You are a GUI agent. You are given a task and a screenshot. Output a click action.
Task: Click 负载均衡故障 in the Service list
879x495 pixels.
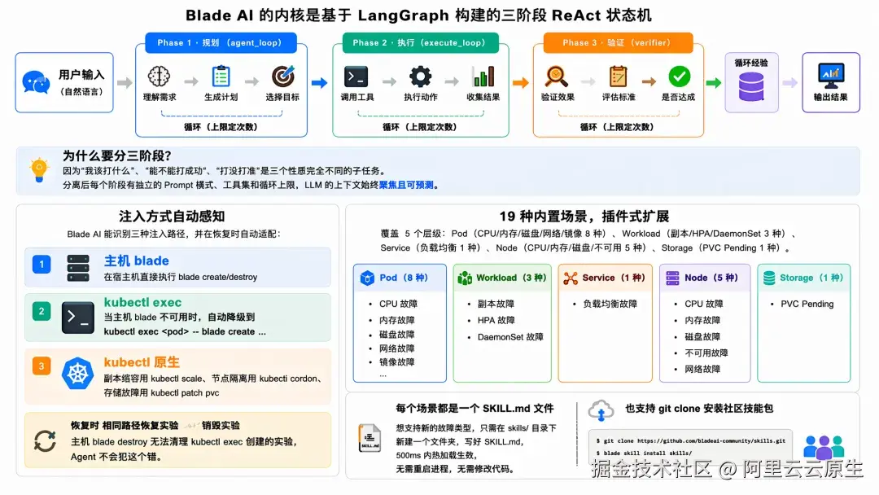click(610, 304)
